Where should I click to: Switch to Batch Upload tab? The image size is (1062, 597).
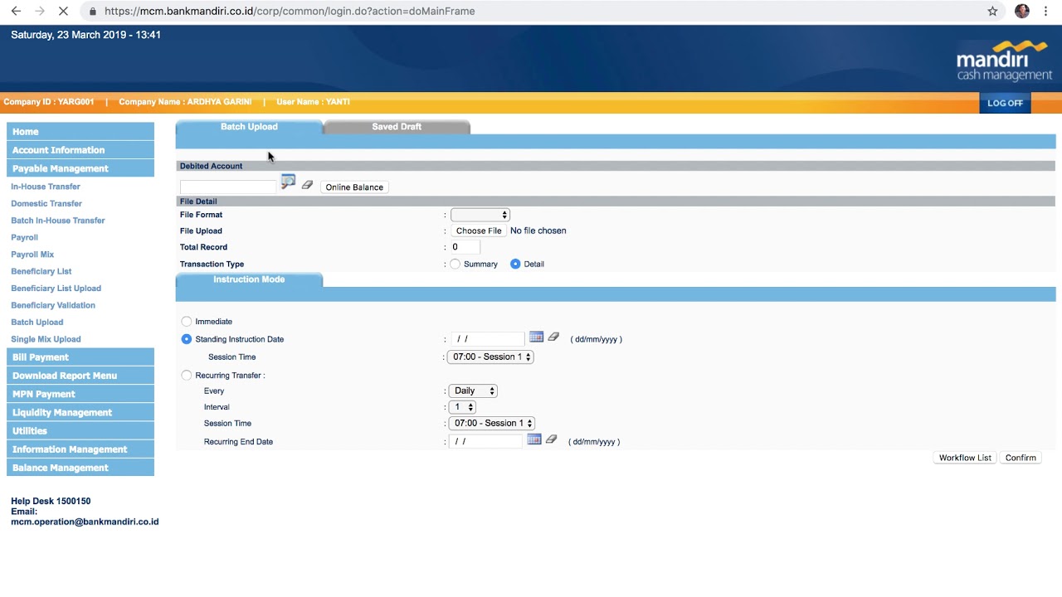[249, 127]
